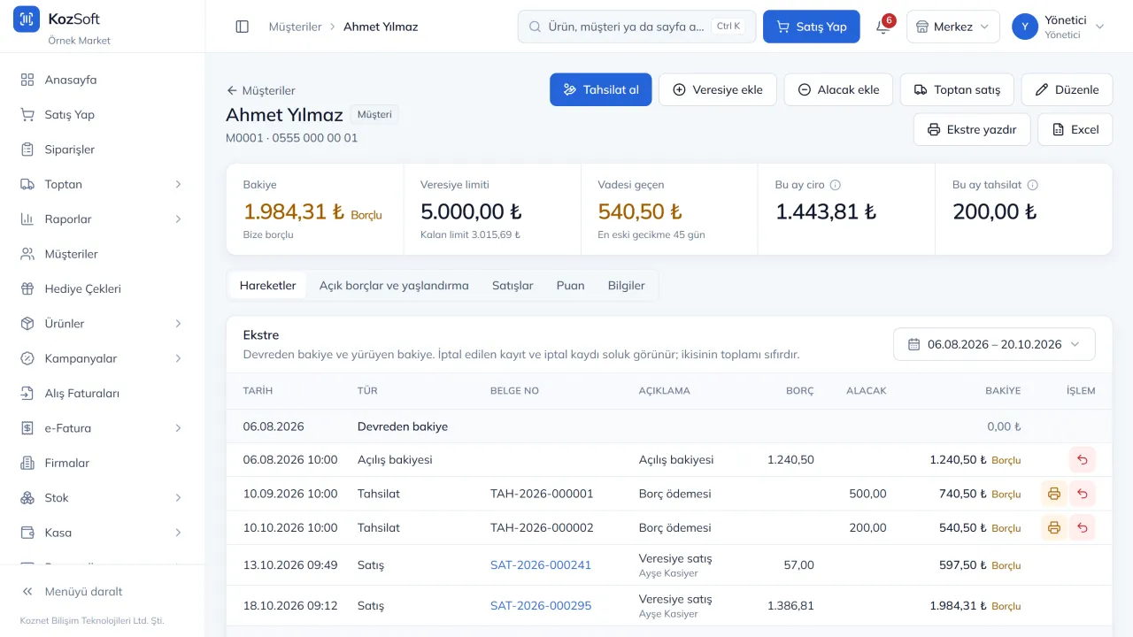Image resolution: width=1133 pixels, height=637 pixels.
Task: Click the KozSoft logo
Action: [27, 19]
